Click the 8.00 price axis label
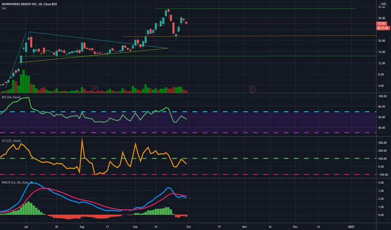 381,74
